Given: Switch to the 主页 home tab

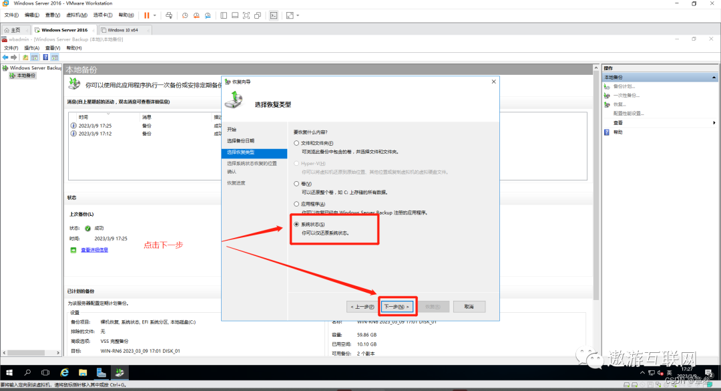Looking at the screenshot, I should click(15, 30).
